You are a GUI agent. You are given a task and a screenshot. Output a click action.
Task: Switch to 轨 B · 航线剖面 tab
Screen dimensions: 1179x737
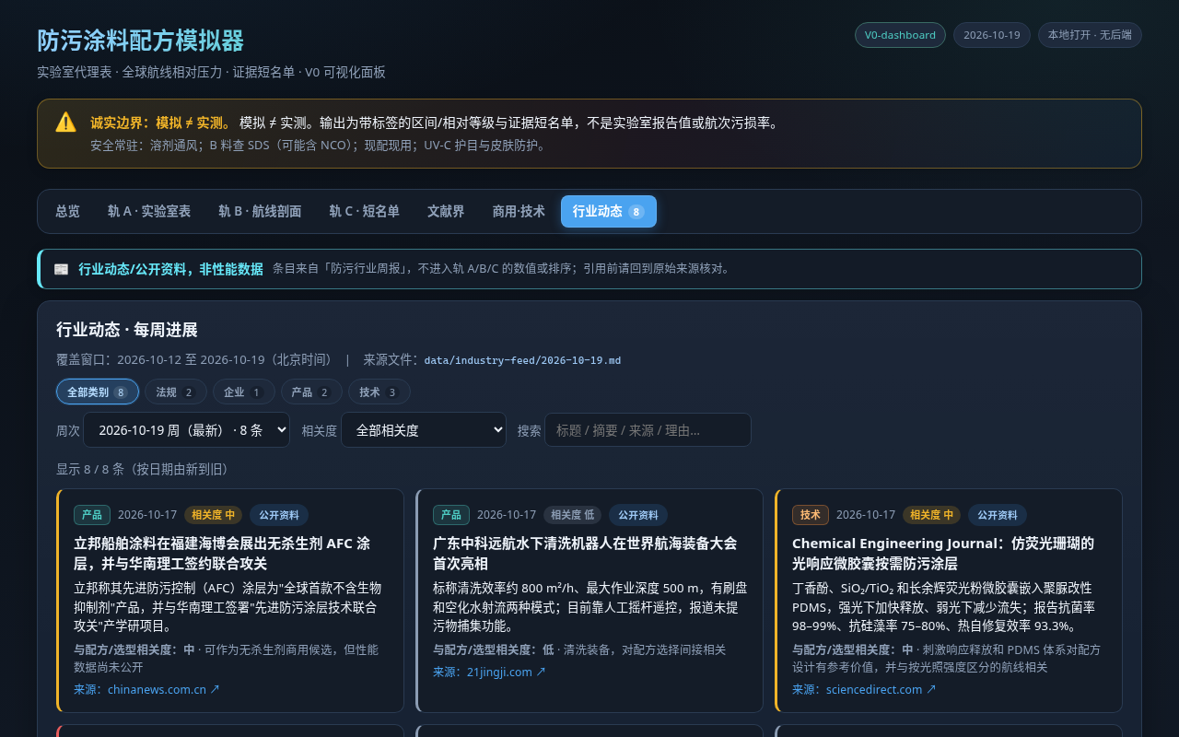click(x=260, y=211)
